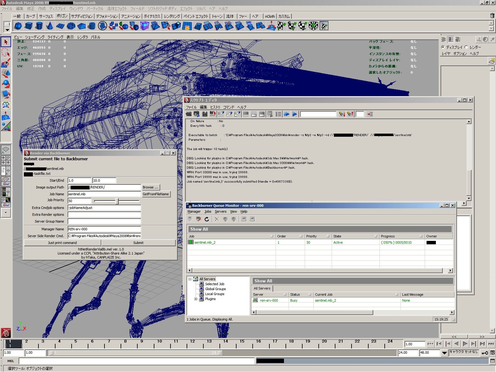Viewport: 496px width, 372px height.
Task: Click the Just print command button
Action: 62,243
